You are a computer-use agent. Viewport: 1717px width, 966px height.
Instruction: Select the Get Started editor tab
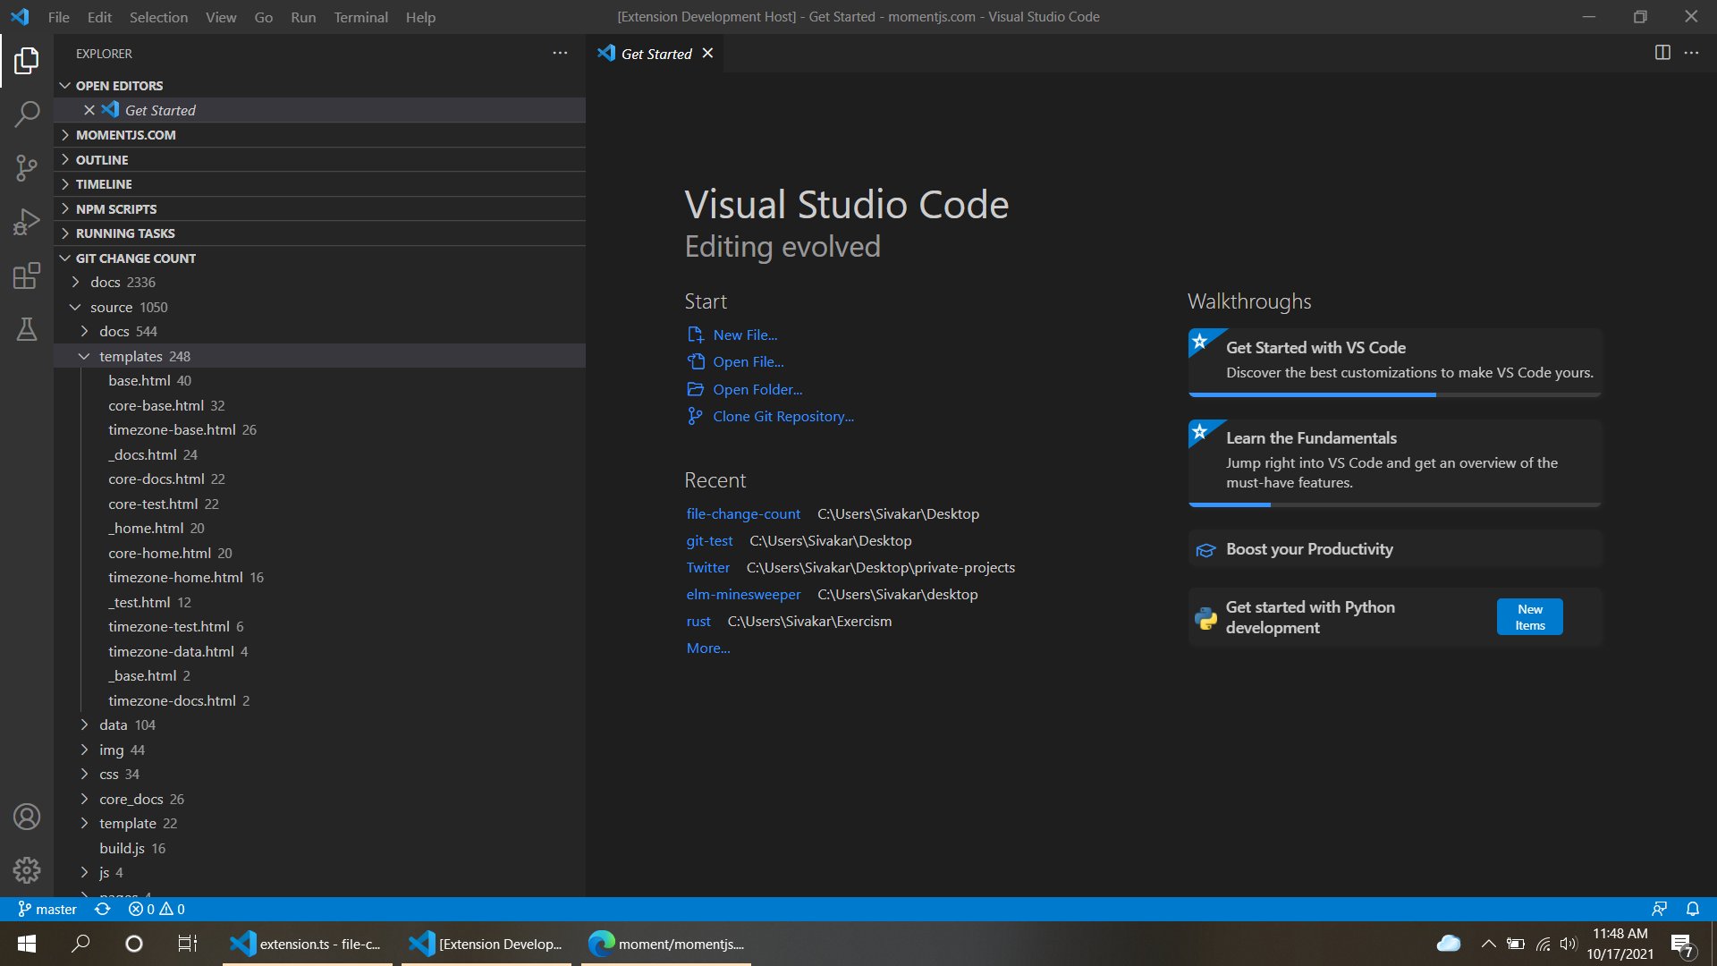[x=656, y=54]
